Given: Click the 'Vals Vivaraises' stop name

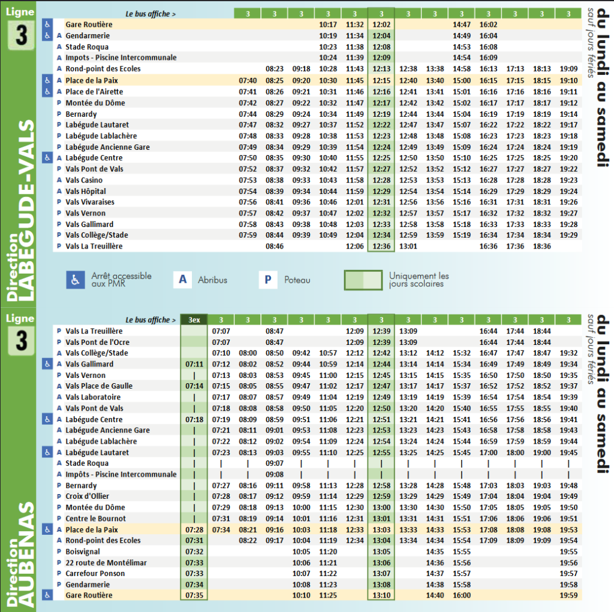Looking at the screenshot, I should pos(90,202).
